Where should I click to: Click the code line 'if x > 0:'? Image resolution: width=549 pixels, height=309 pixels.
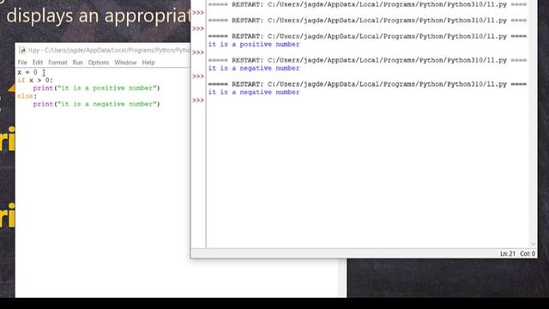pyautogui.click(x=35, y=80)
